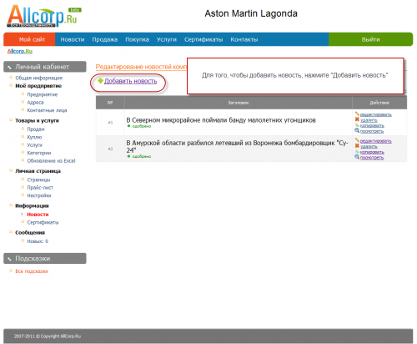
Task: Open Контакты in the top navigation
Action: [244, 39]
